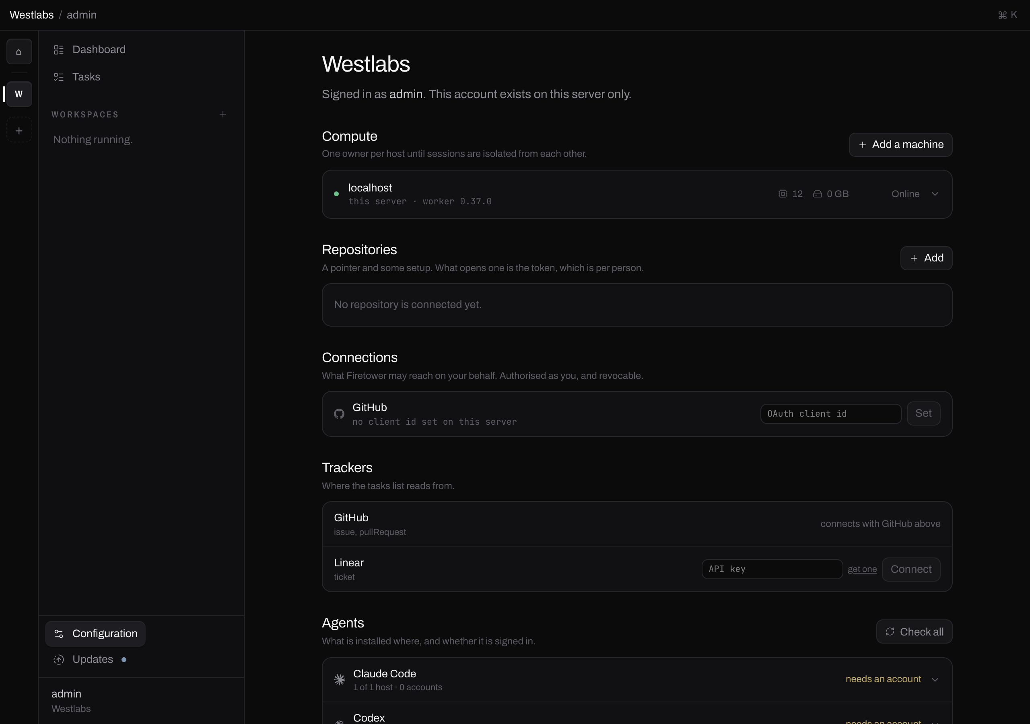Click the Add a machine button
1030x724 pixels.
point(900,144)
